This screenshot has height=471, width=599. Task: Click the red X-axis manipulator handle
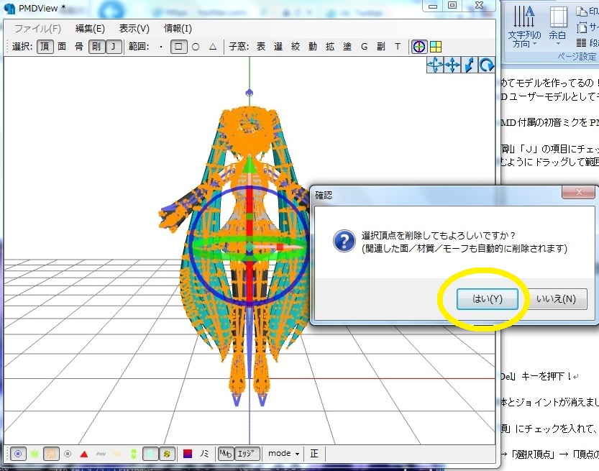279,247
